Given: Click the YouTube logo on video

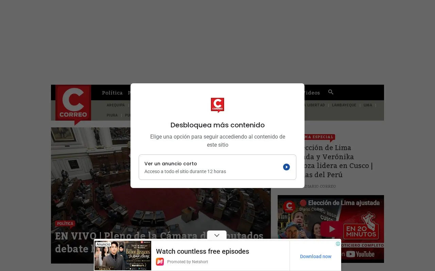Looking at the screenshot, I should point(360,254).
